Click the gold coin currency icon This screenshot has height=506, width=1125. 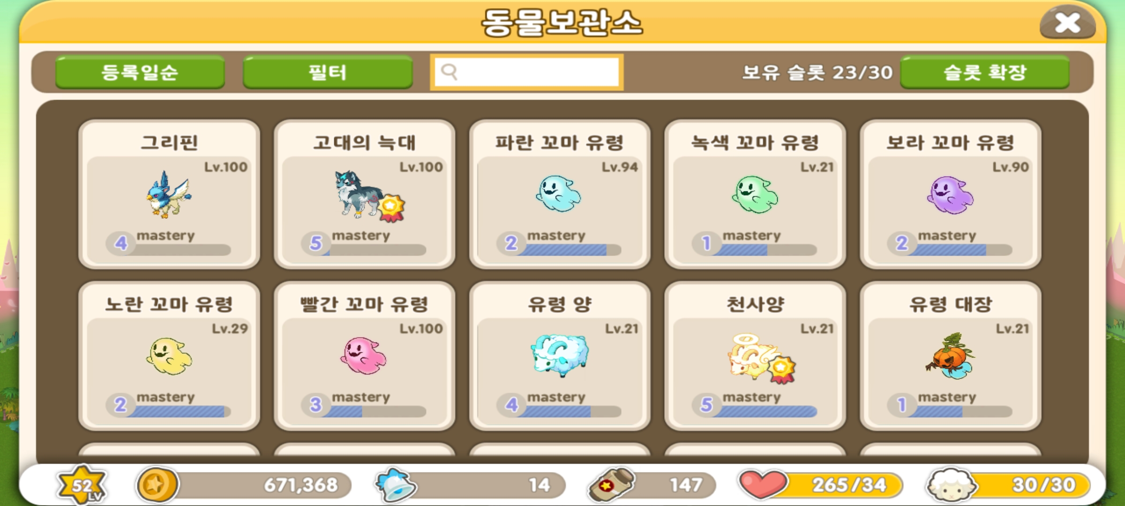click(x=157, y=484)
